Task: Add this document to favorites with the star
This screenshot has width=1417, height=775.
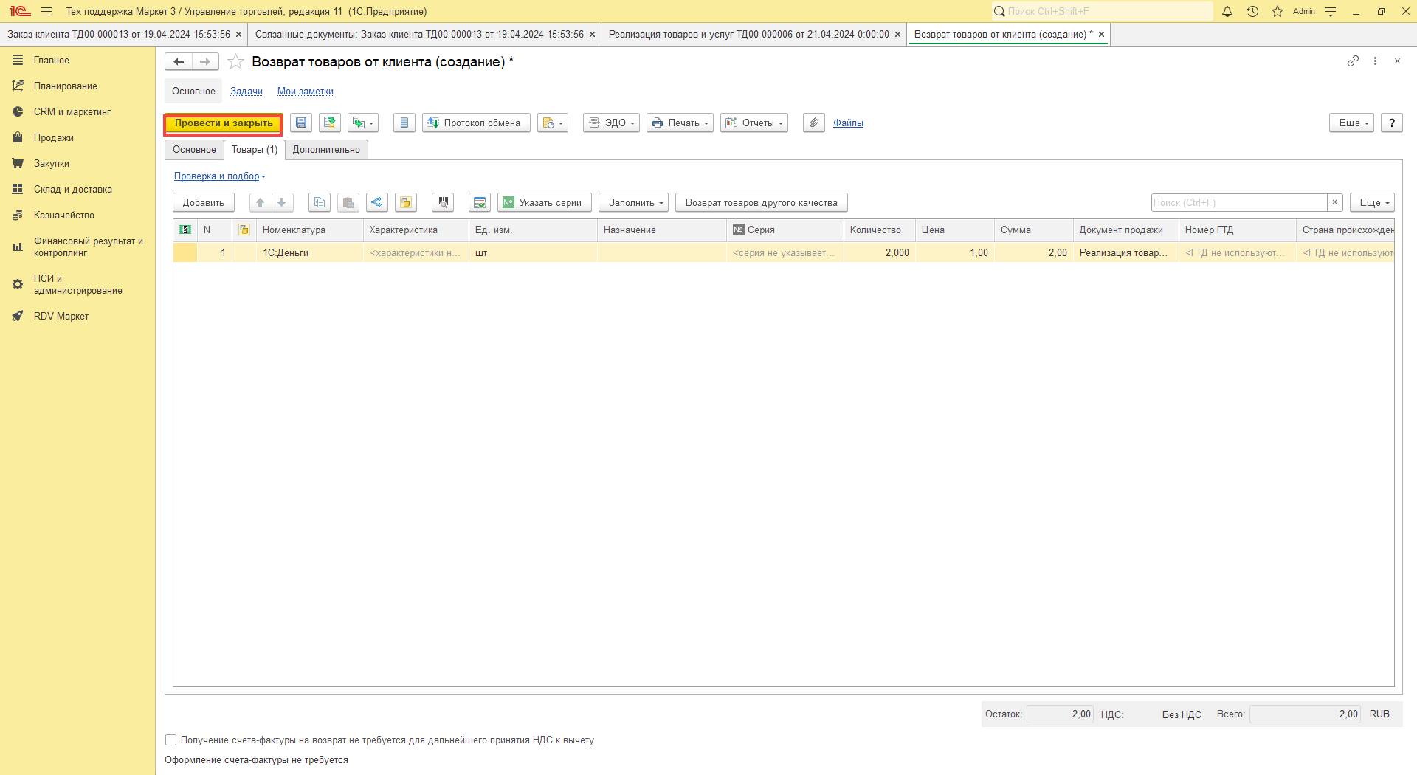Action: [235, 62]
